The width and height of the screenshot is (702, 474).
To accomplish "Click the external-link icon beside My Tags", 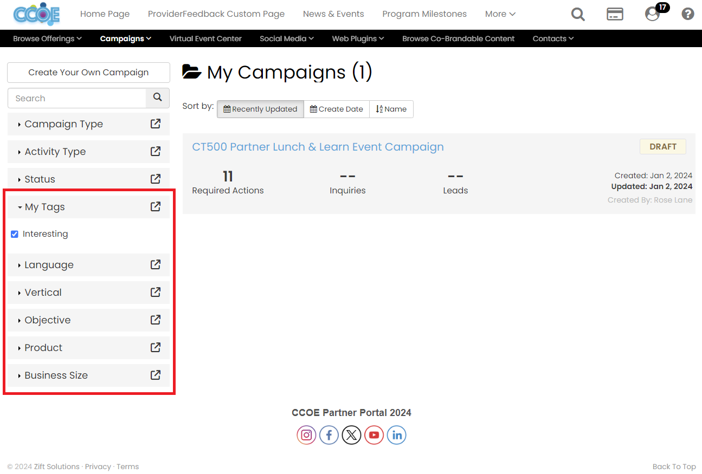I will click(x=156, y=206).
